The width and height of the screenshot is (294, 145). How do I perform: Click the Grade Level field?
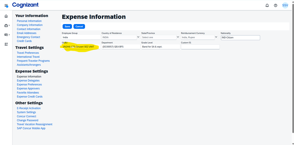tap(161, 47)
